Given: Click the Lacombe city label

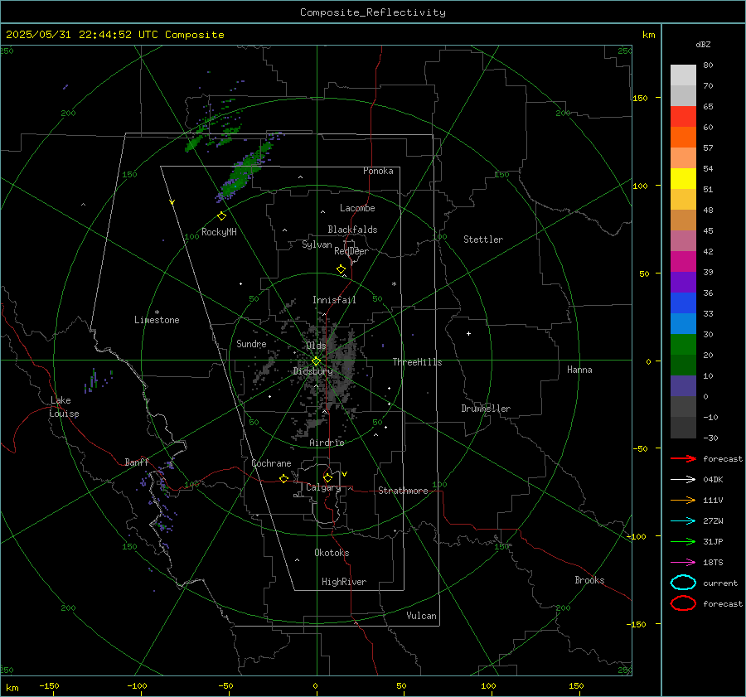Looking at the screenshot, I should click(x=357, y=208).
